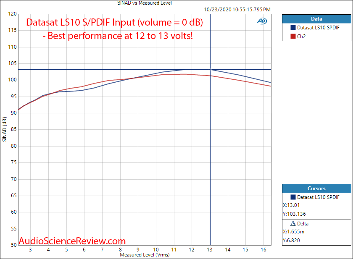The height and width of the screenshot is (259, 353).
Task: Click the Datasat LS10 S/PDIF Input annotation
Action: point(115,22)
